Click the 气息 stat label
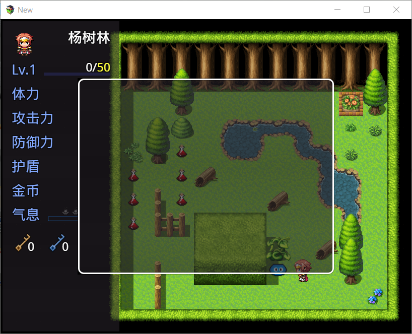Image resolution: width=412 pixels, height=334 pixels. point(26,215)
